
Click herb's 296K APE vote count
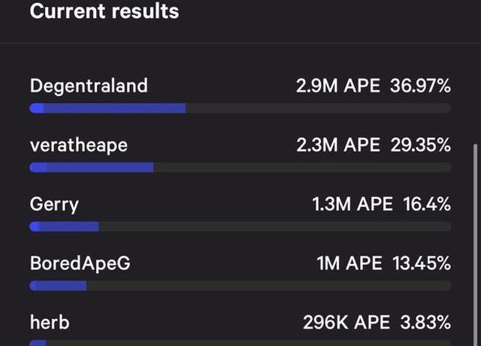(346, 323)
